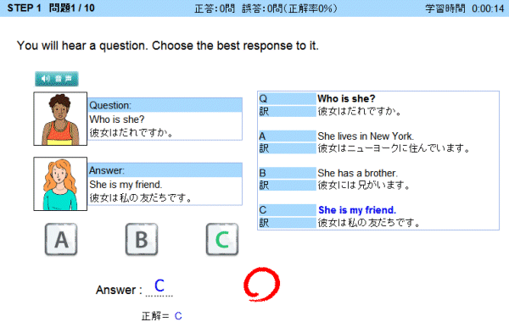This screenshot has height=333, width=509.
Task: Click the 正答 / 誤答 score counter
Action: click(266, 8)
